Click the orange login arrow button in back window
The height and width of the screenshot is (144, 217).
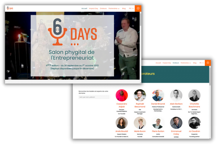[x=208, y=63]
